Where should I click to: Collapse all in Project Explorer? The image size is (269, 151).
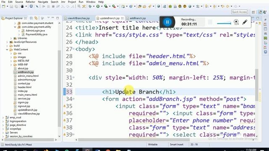point(31,18)
